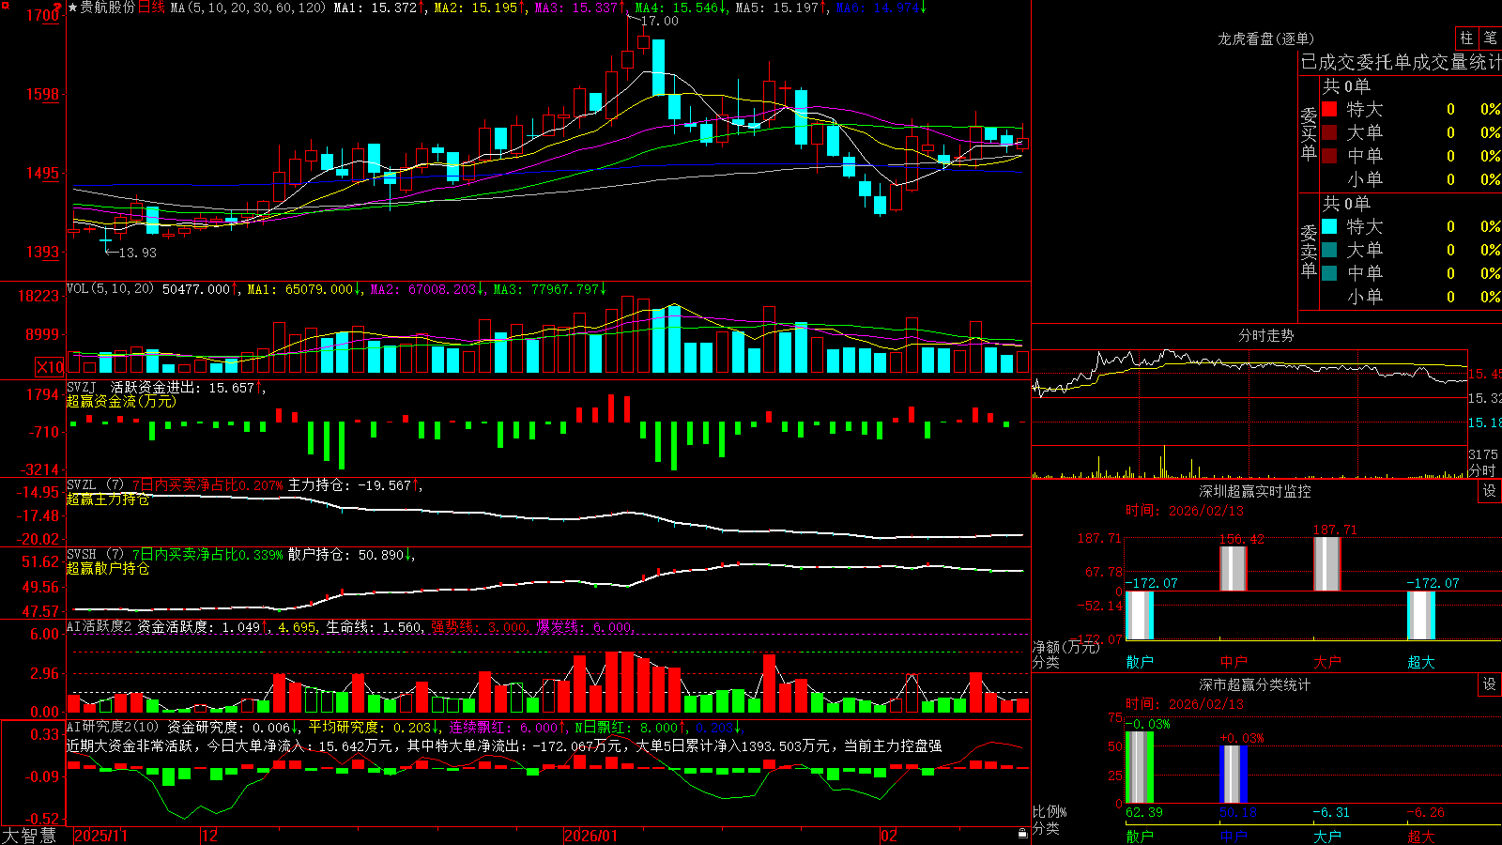Click the SVZL (7) indicator label
The height and width of the screenshot is (845, 1502).
pos(95,485)
